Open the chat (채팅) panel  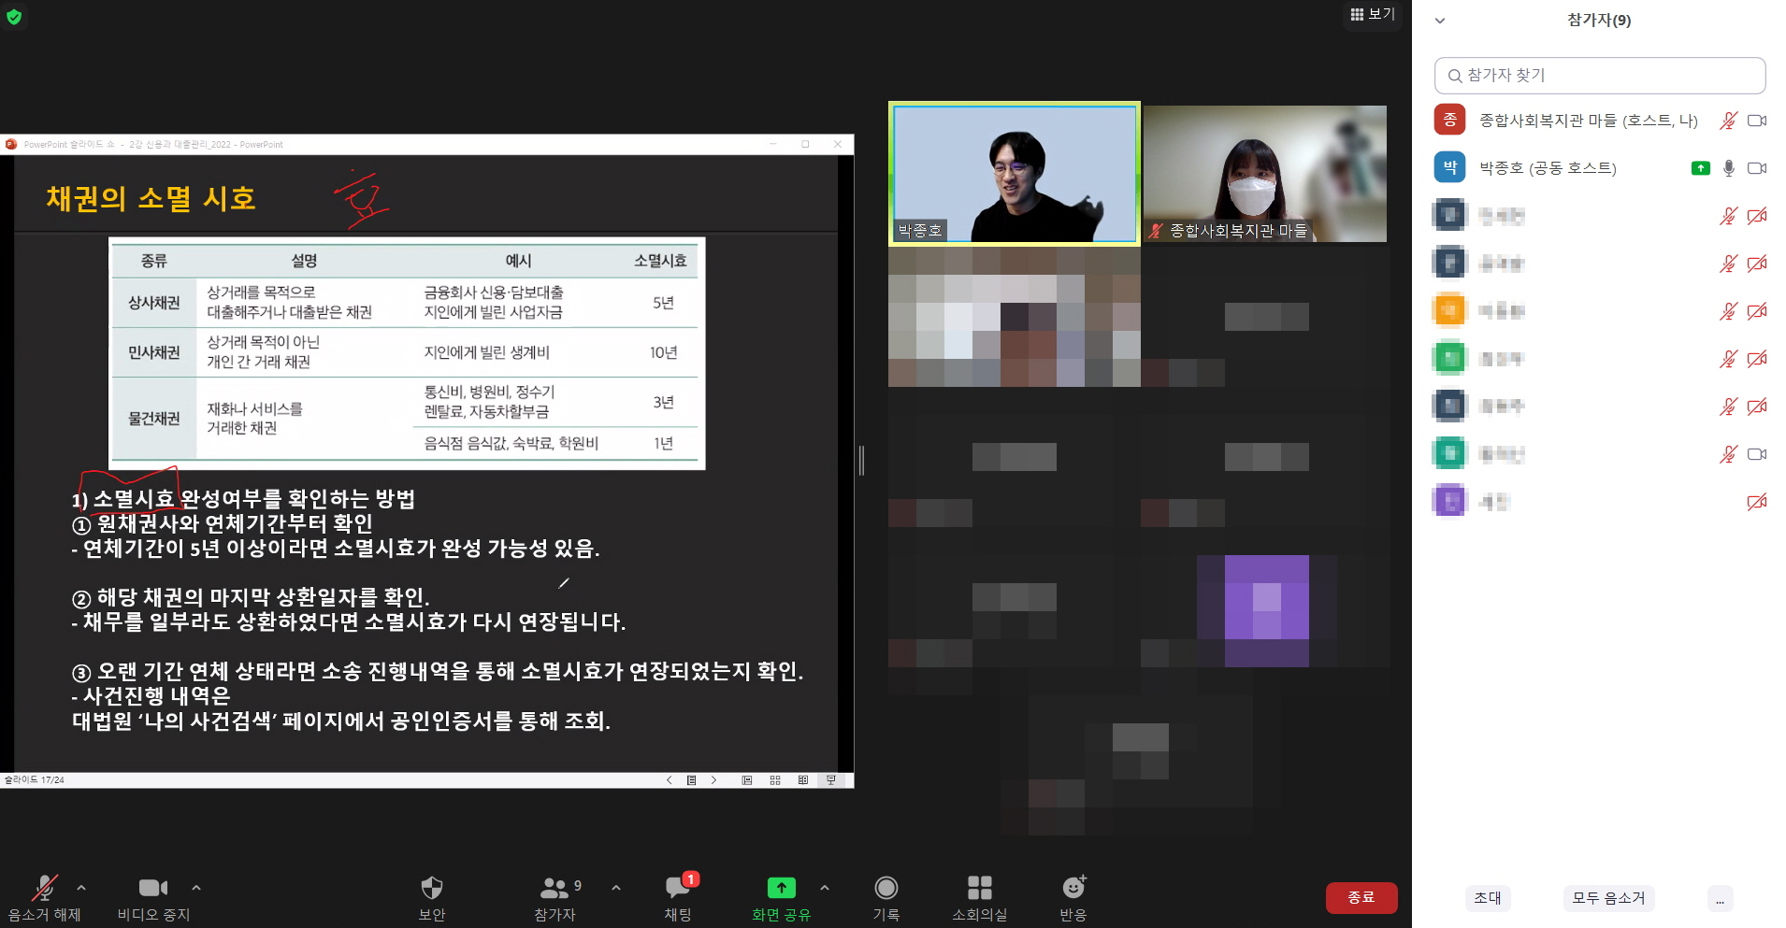point(678,888)
